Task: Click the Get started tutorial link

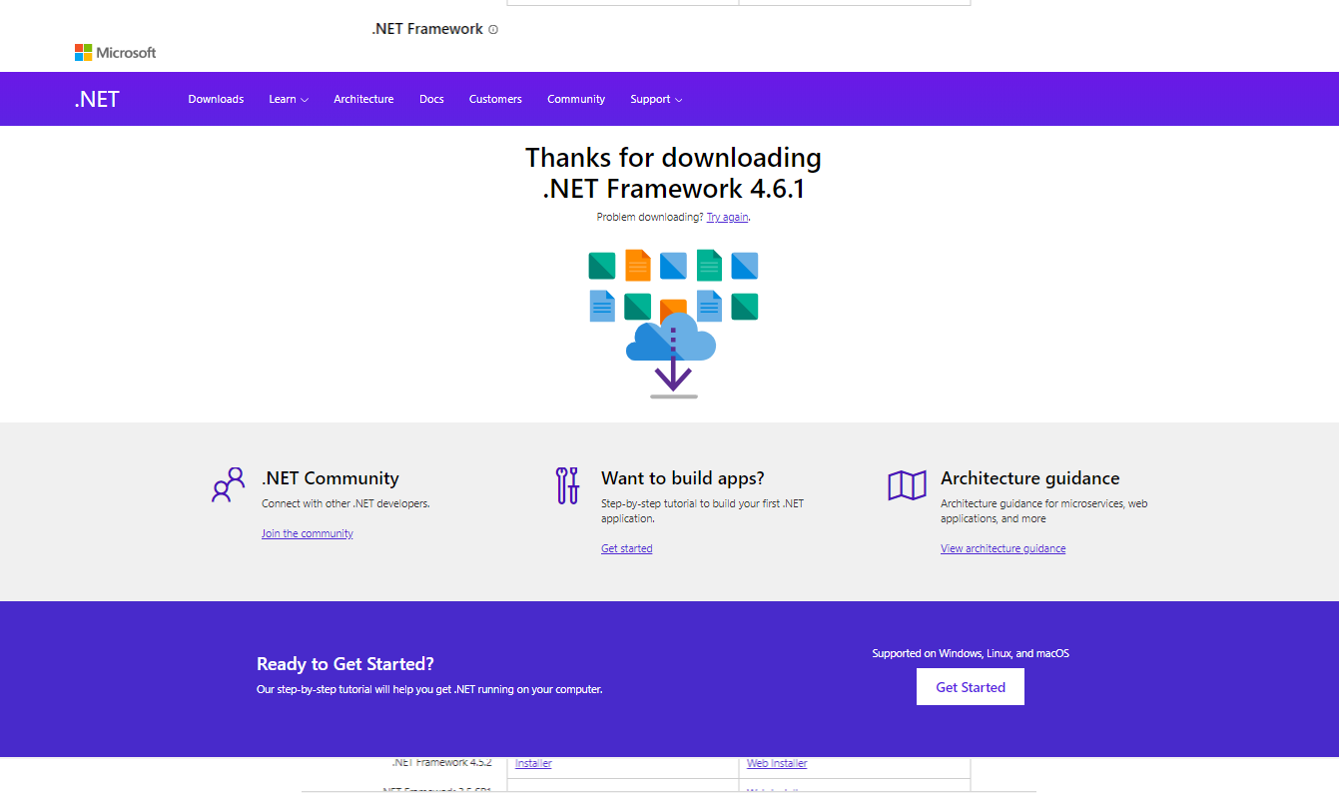Action: [x=627, y=548]
